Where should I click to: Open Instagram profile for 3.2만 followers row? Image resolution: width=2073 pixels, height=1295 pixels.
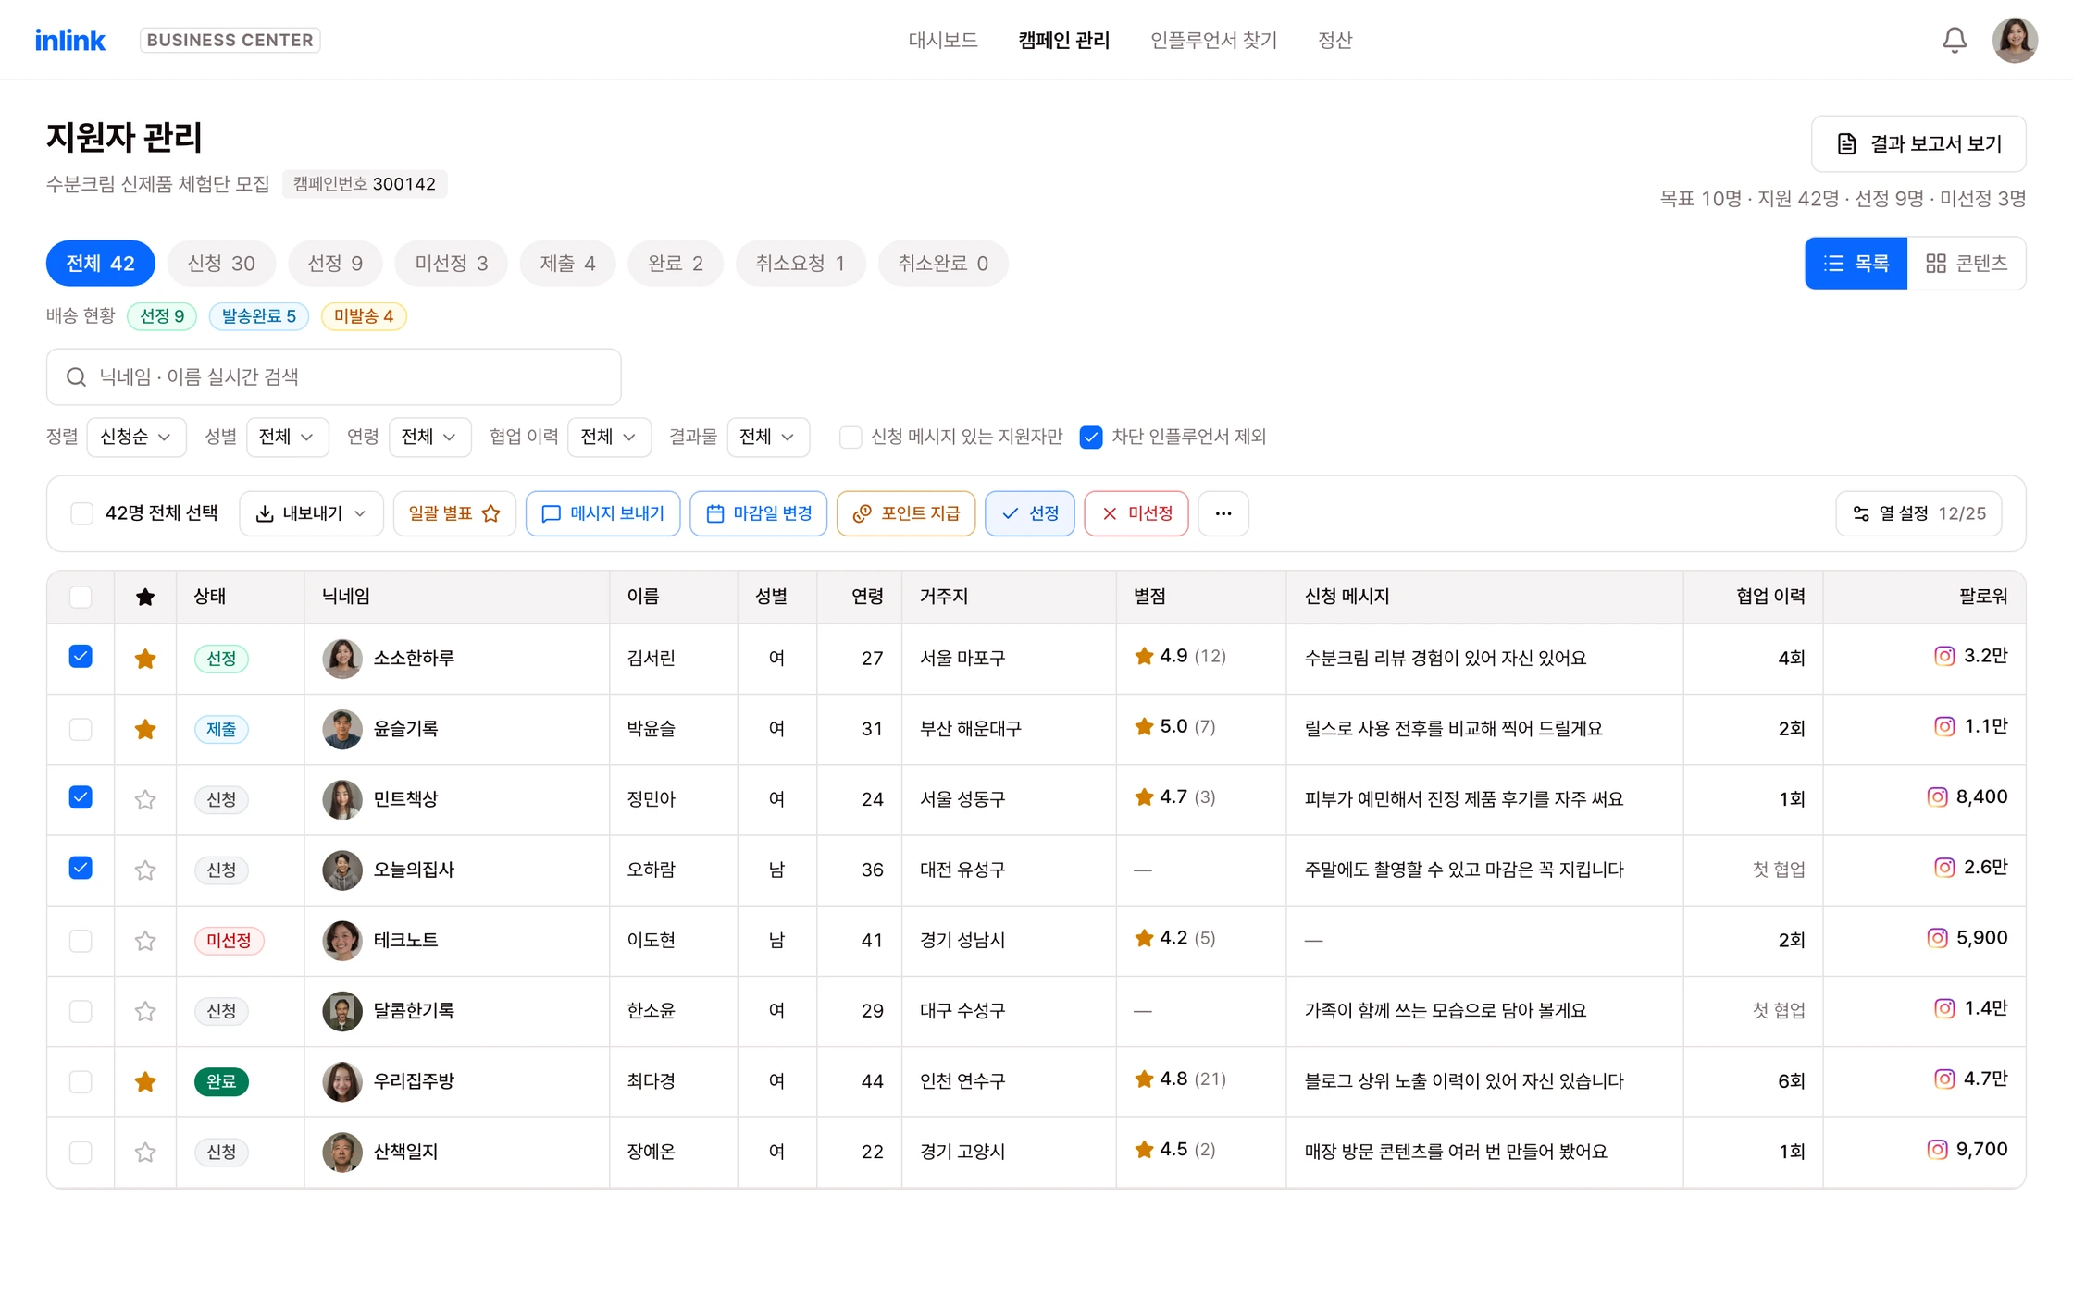click(x=1944, y=656)
